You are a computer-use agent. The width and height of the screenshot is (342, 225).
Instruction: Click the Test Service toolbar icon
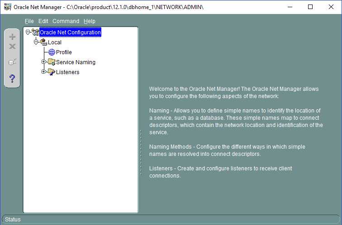pyautogui.click(x=12, y=62)
